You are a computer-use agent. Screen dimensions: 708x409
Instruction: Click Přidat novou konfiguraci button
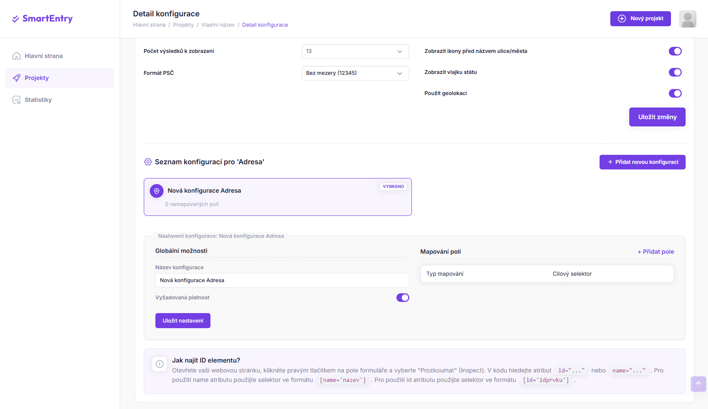tap(642, 162)
